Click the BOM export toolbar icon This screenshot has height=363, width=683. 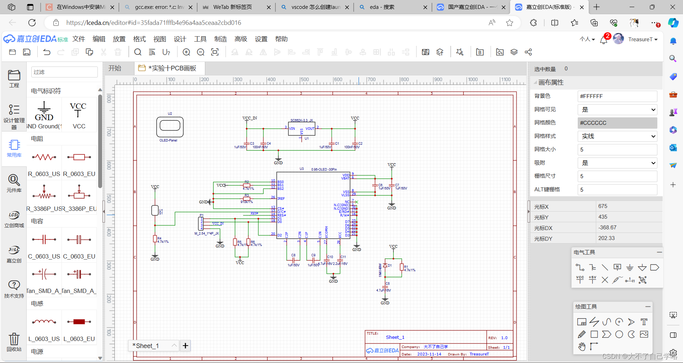click(x=480, y=52)
